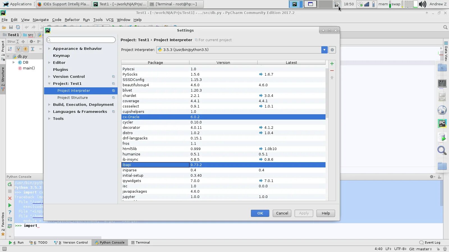Uninstall selected package with the minus icon
Image resolution: width=449 pixels, height=252 pixels.
pos(332,71)
